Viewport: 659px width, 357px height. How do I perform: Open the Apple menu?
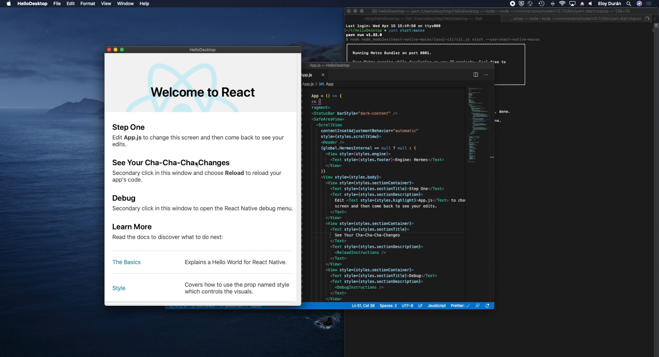(x=9, y=4)
